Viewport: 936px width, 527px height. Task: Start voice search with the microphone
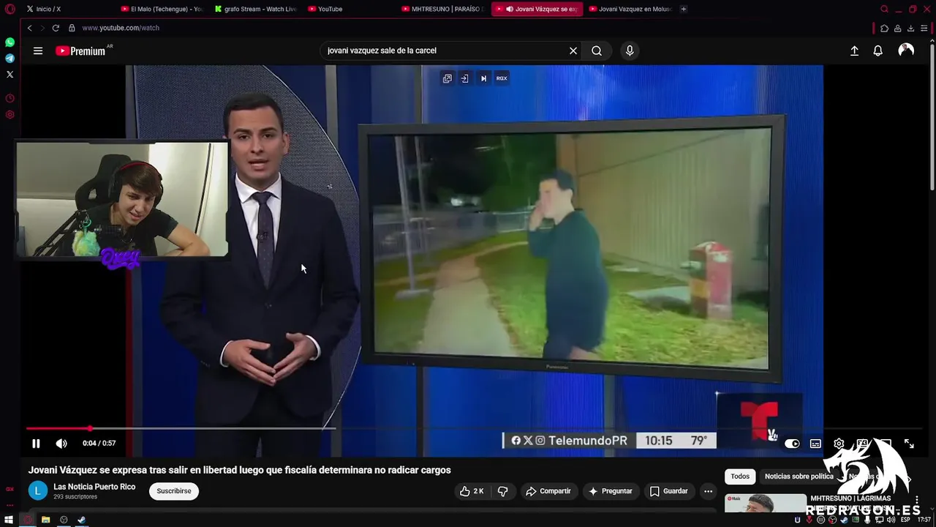tap(630, 51)
